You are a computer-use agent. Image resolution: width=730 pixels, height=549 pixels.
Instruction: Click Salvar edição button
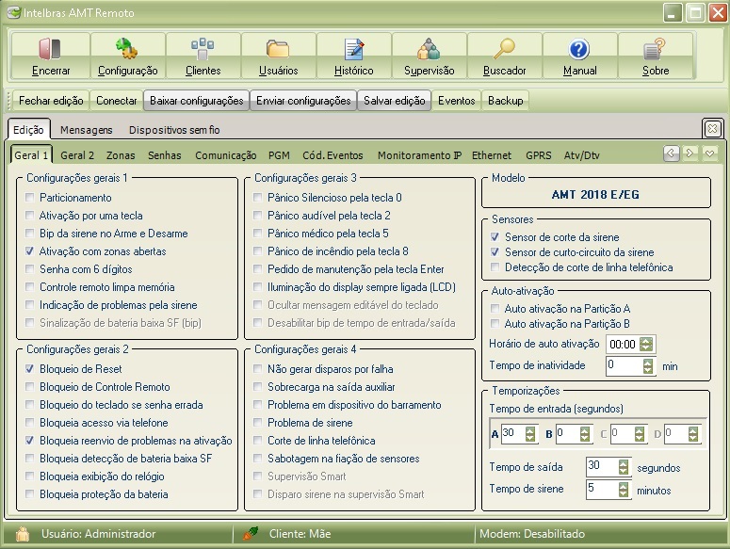[395, 101]
